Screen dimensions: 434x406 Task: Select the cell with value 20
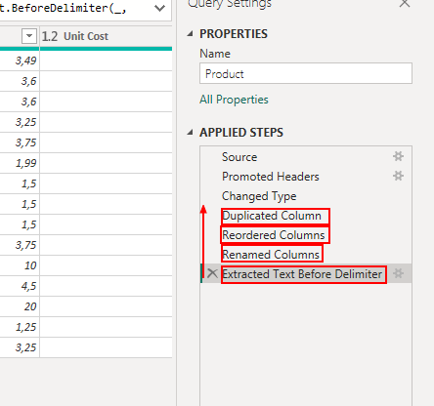point(20,306)
